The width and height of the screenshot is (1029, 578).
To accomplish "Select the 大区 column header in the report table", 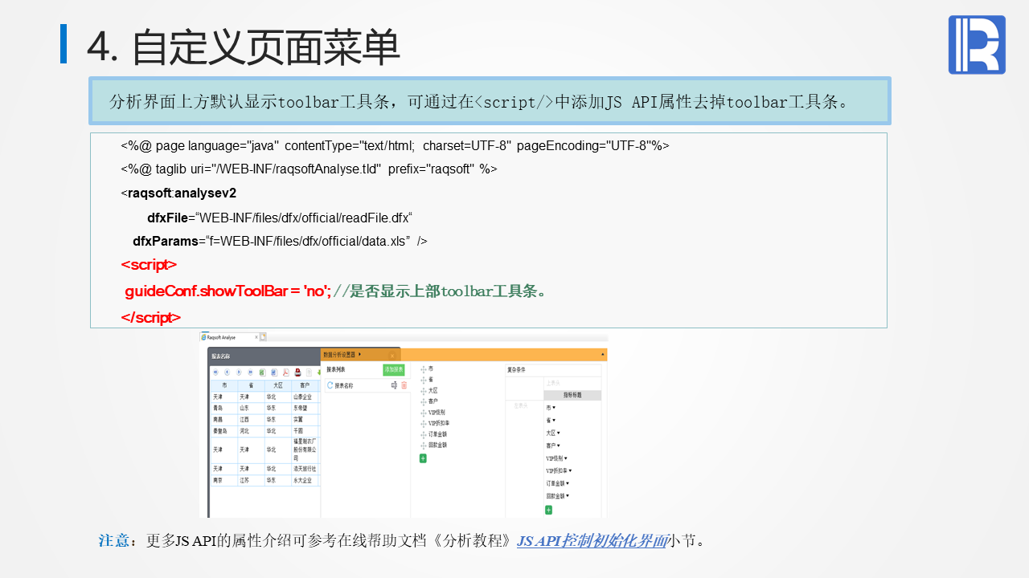I will tap(277, 385).
